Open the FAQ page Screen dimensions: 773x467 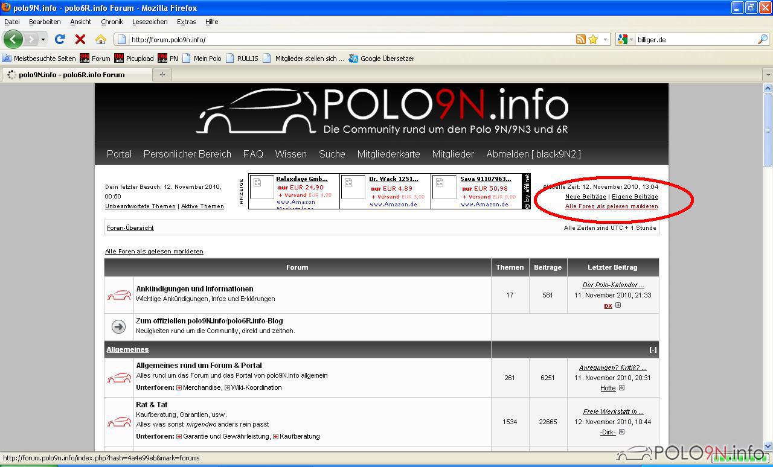tap(253, 154)
